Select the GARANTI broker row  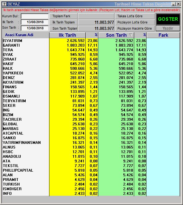point(91,45)
